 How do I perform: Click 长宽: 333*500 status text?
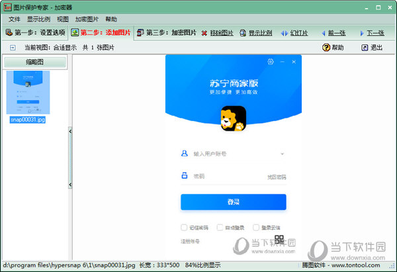pyautogui.click(x=159, y=265)
